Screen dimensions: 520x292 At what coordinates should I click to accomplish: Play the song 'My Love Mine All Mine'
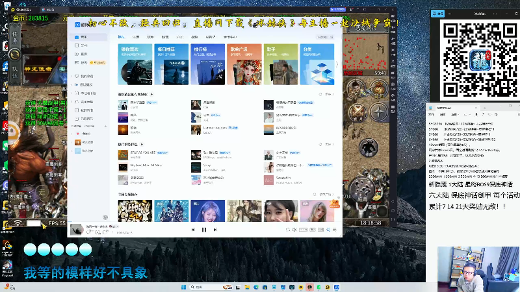point(146,165)
